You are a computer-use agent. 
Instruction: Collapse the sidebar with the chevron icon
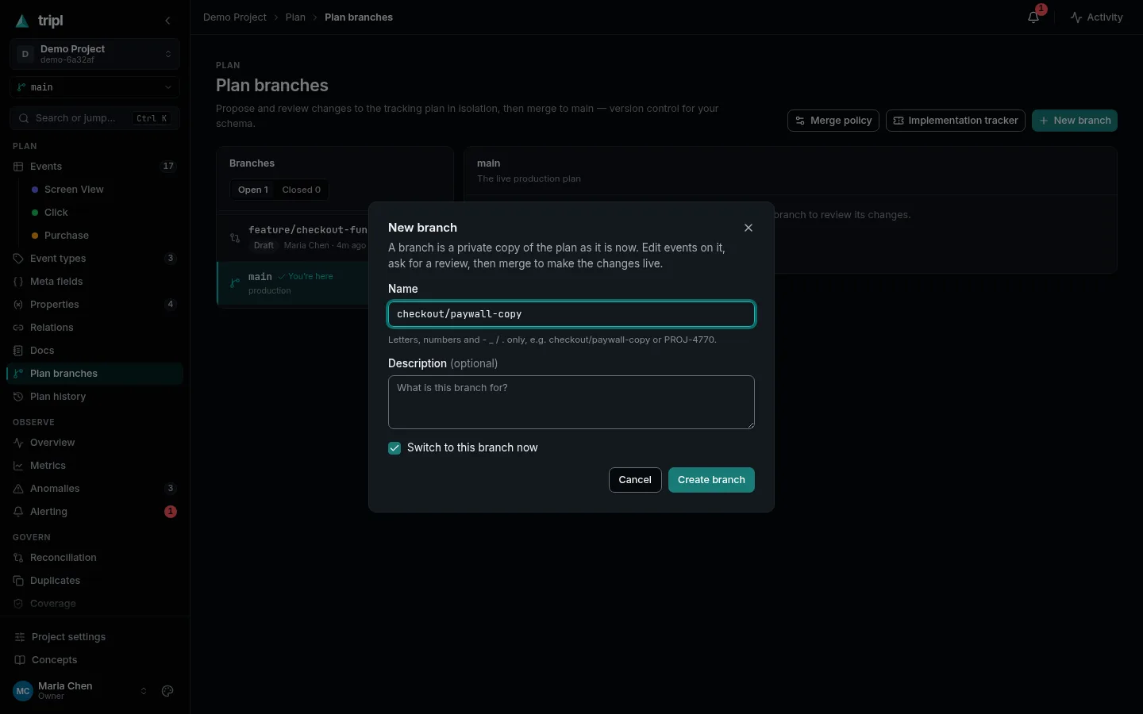[x=167, y=21]
